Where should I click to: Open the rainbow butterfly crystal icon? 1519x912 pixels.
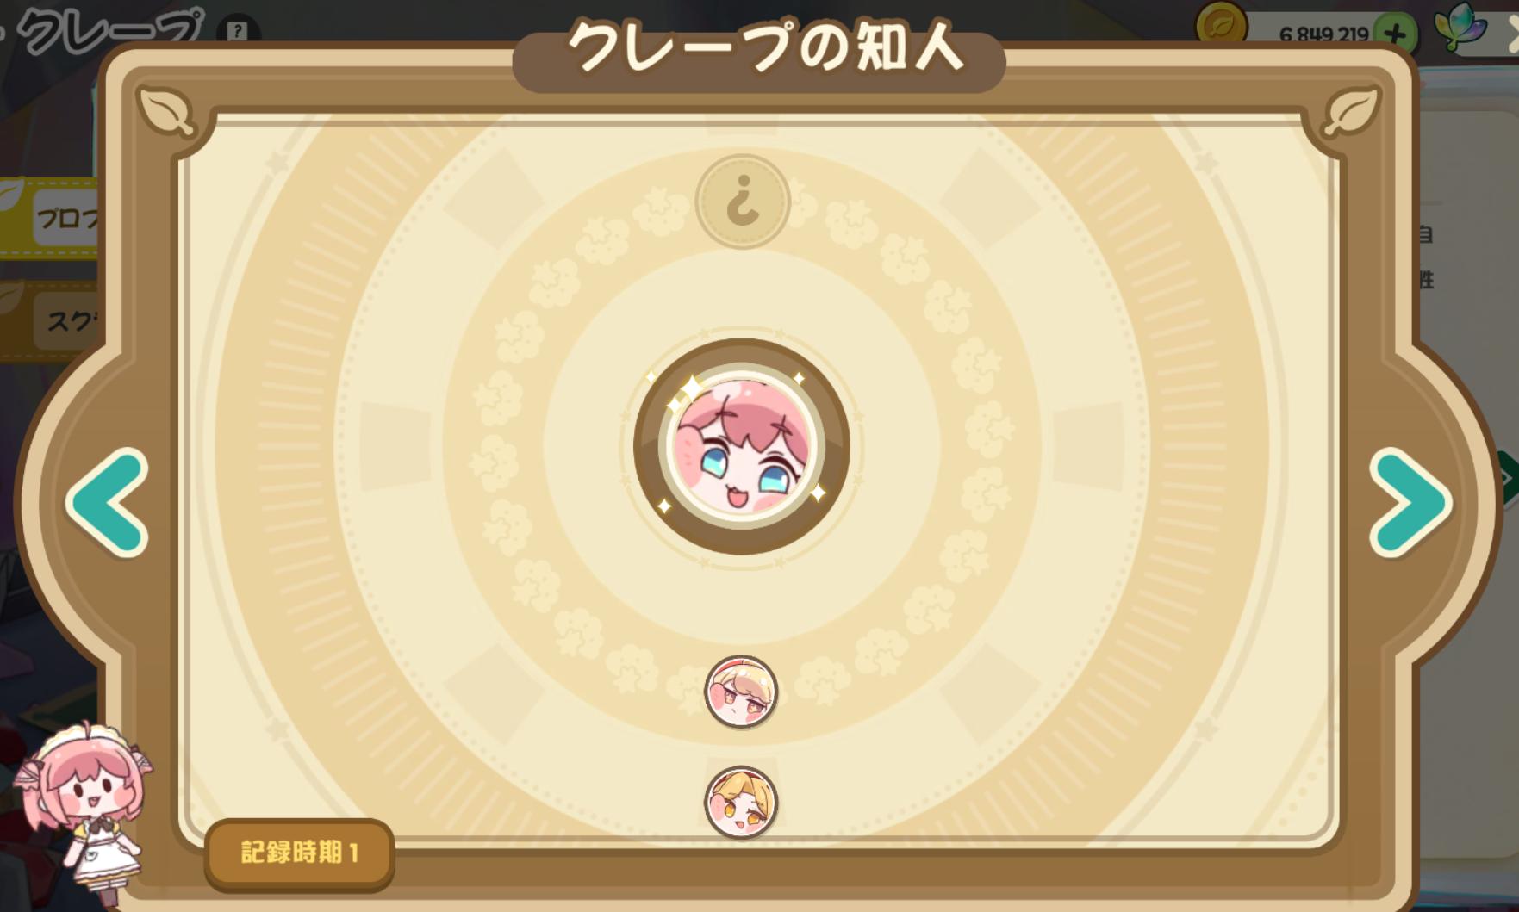click(1461, 26)
